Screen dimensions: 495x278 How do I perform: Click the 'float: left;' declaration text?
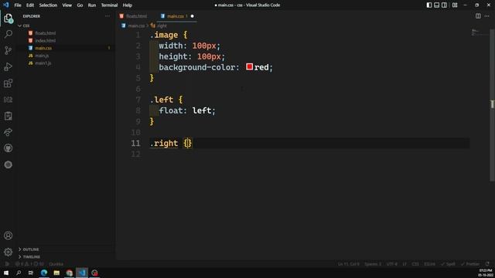187,110
